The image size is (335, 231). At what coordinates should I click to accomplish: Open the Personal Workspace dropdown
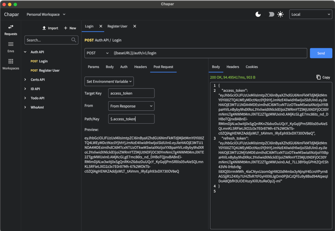(x=46, y=14)
